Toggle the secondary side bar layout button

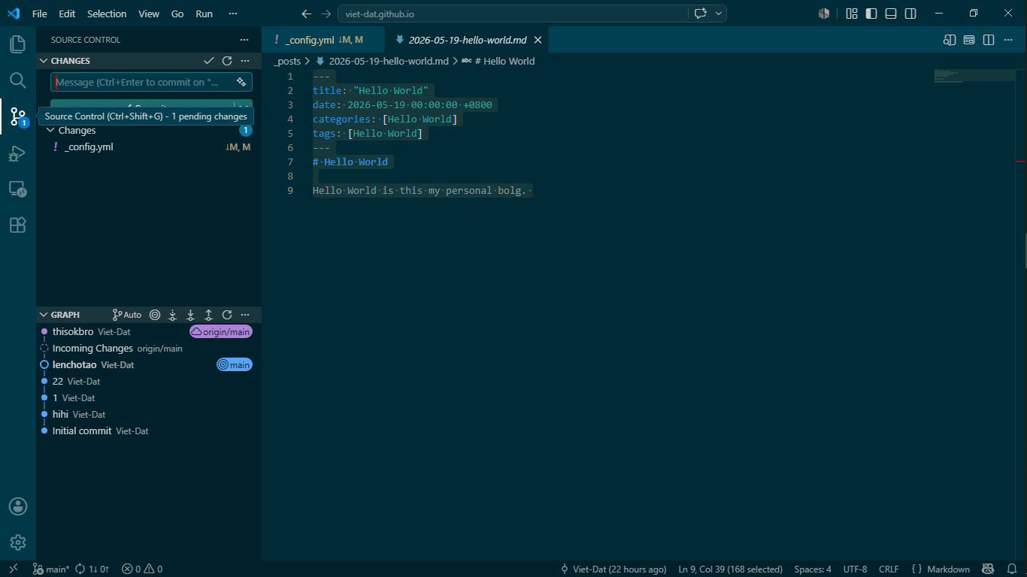pyautogui.click(x=910, y=14)
